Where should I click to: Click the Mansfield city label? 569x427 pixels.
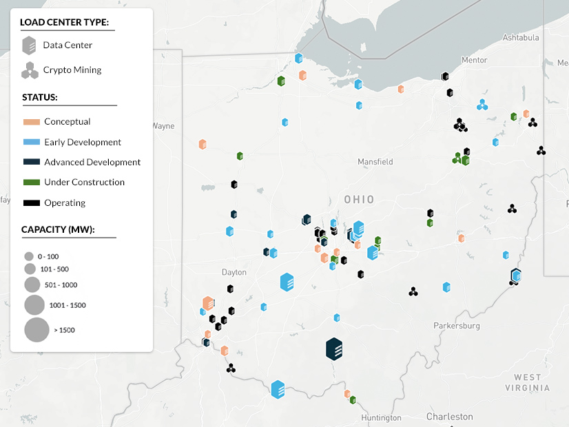click(375, 162)
